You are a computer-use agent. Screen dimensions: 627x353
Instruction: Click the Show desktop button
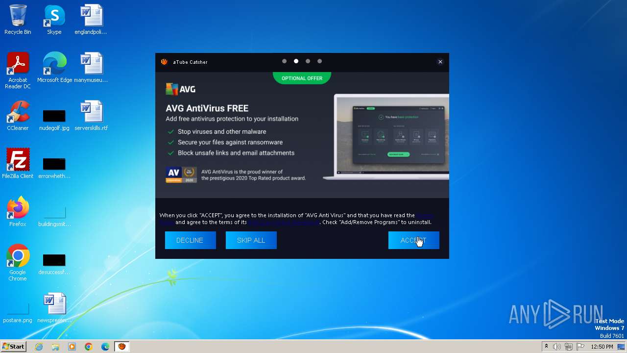[x=622, y=347]
